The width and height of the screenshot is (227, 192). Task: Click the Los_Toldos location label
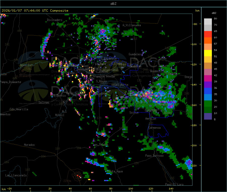tap(100, 145)
